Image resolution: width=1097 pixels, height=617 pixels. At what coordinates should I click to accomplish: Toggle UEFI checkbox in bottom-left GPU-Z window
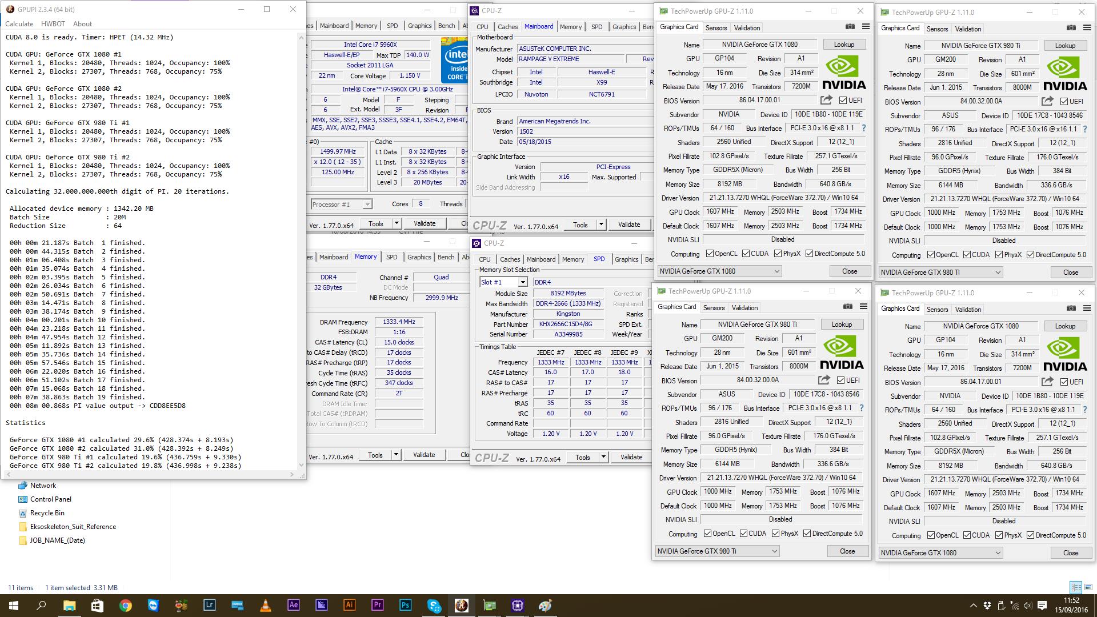(x=840, y=380)
